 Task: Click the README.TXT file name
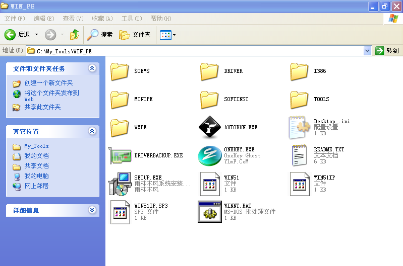pyautogui.click(x=329, y=149)
